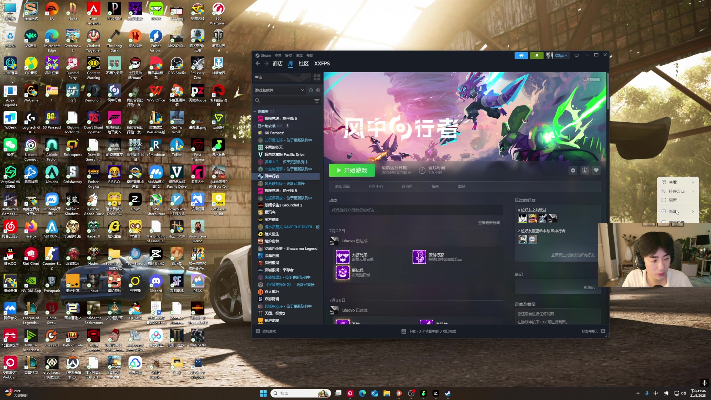Add game to favorites with heart icon

596,170
